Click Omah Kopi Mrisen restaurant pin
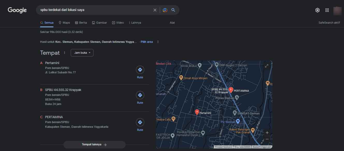 coord(181,77)
